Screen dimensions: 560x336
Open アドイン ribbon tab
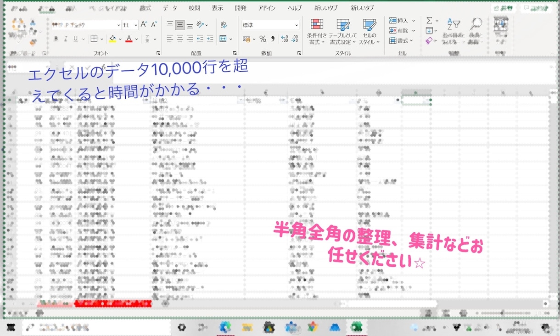(x=267, y=8)
